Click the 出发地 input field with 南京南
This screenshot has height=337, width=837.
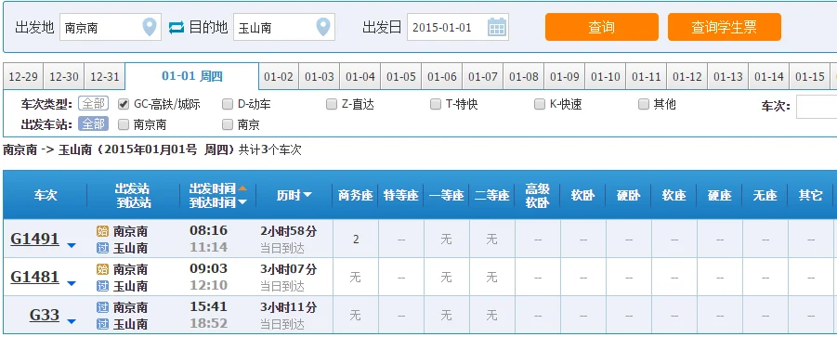[110, 27]
